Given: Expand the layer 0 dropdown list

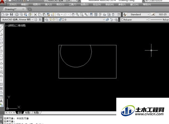Looking at the screenshot, I should (104, 20).
